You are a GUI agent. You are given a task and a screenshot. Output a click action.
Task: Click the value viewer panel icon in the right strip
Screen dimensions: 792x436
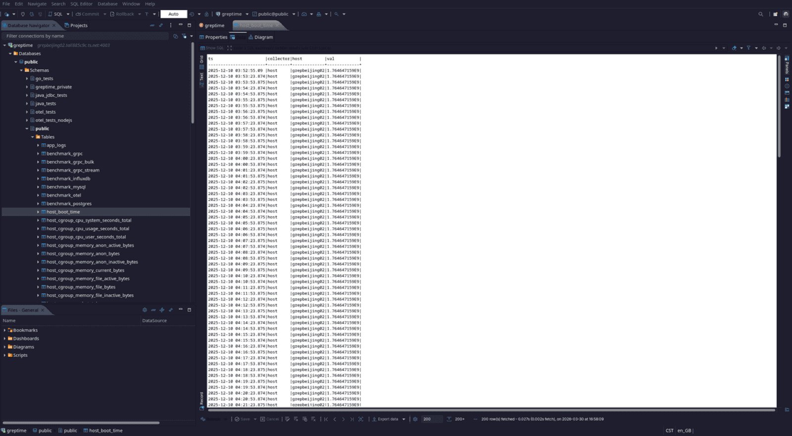click(787, 79)
